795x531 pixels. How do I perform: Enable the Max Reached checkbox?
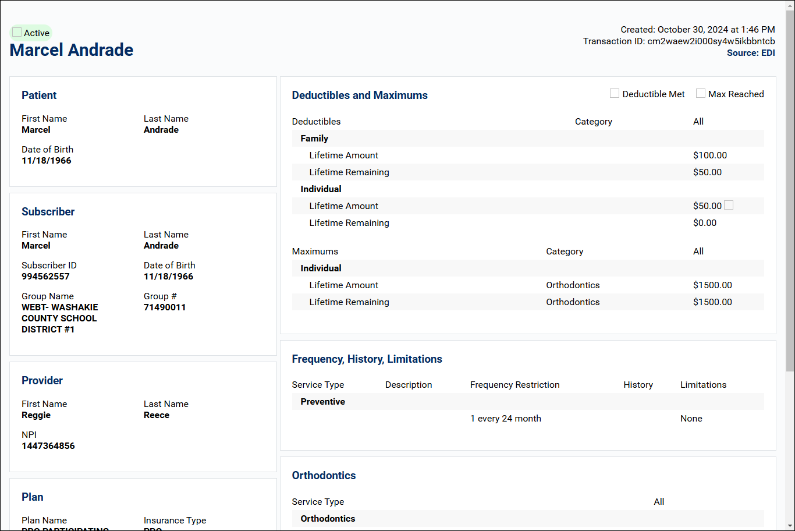(701, 93)
